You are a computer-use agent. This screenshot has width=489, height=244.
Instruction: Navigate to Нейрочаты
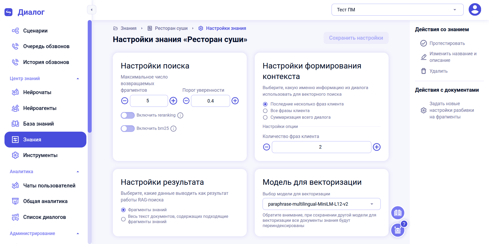[45, 92]
